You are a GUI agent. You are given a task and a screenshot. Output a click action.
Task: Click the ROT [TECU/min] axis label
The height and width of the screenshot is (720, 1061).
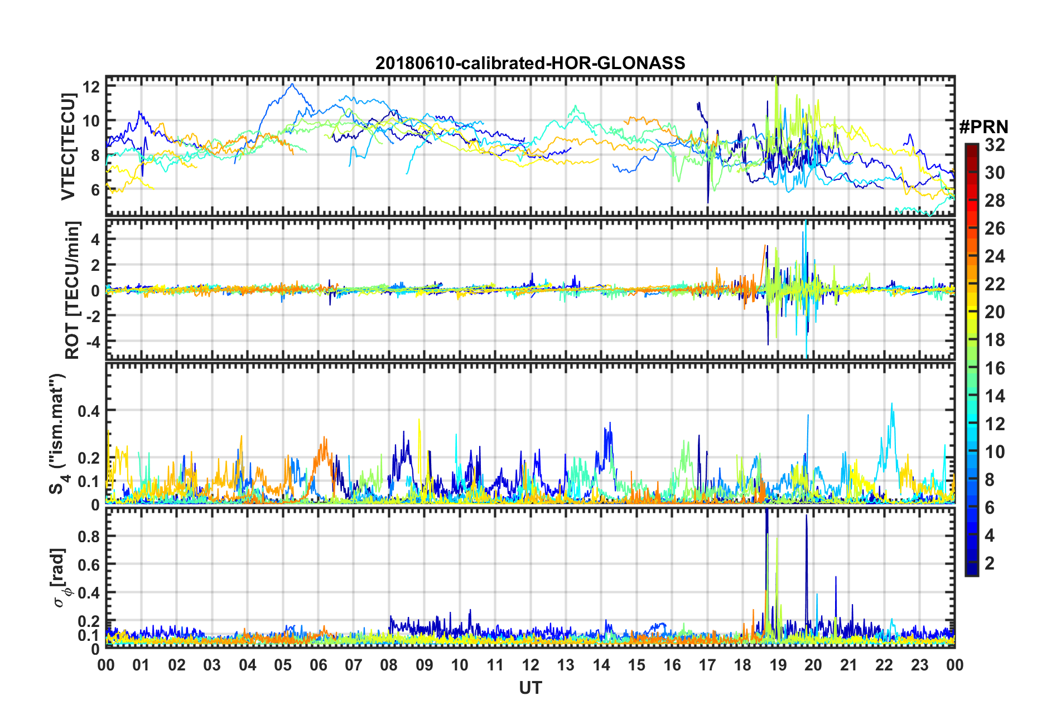point(72,290)
